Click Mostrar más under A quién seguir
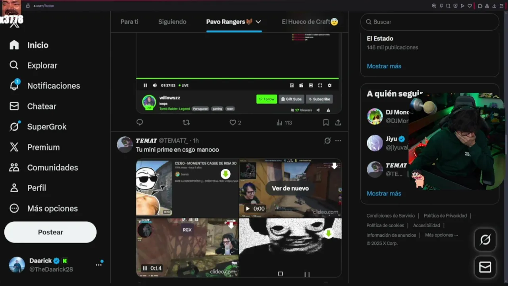The height and width of the screenshot is (286, 508). pos(384,193)
